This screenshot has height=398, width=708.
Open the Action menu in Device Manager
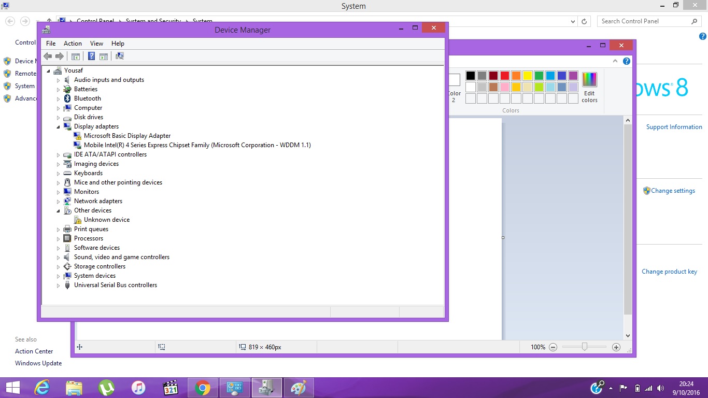[x=73, y=44]
